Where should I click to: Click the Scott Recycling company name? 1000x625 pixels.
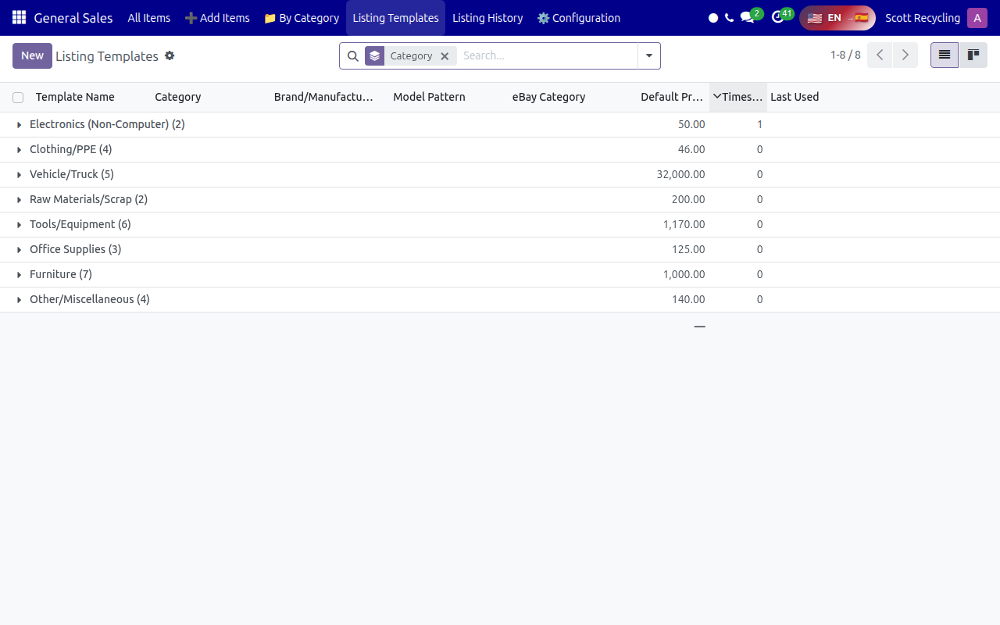click(923, 18)
